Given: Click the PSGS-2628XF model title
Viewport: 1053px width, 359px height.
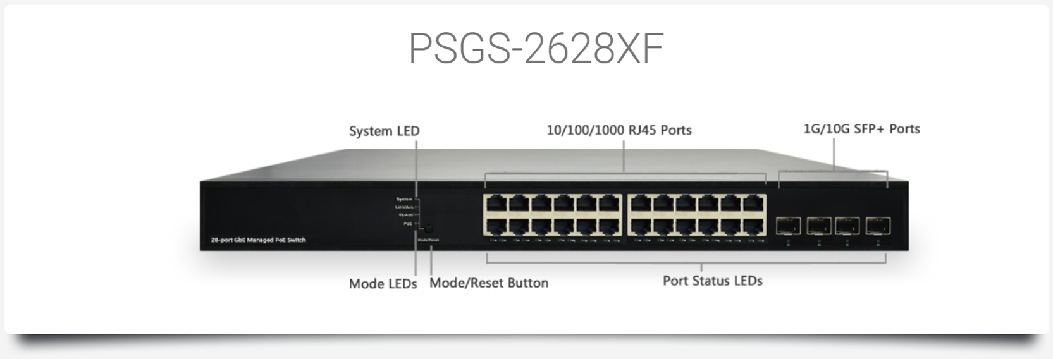Looking at the screenshot, I should click(536, 48).
